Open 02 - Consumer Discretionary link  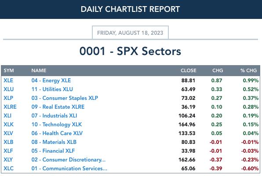tap(69, 160)
